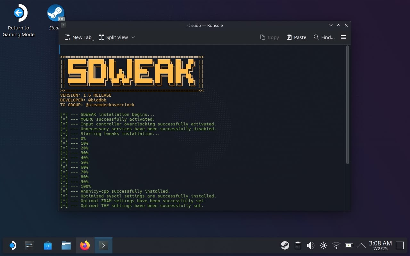Minimize the Konsole window
This screenshot has height=256, width=410.
pos(331,25)
